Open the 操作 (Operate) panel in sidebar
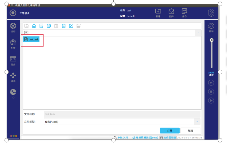Screen dimensions: 227x149 coord(13,77)
